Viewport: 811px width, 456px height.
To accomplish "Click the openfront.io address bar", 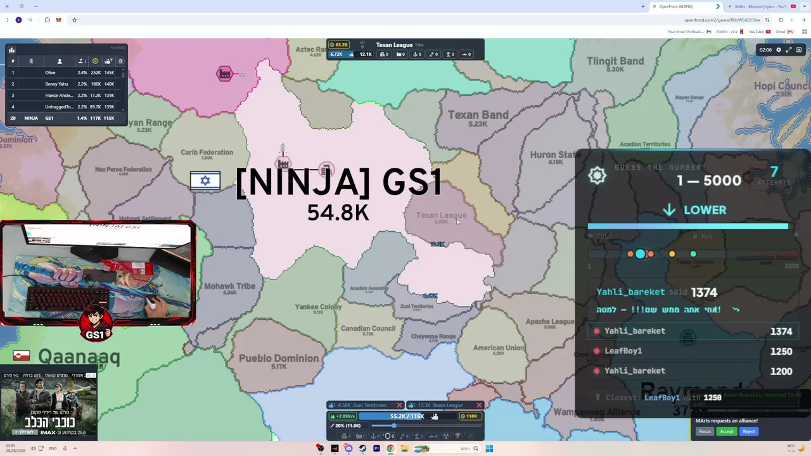I will [x=722, y=20].
